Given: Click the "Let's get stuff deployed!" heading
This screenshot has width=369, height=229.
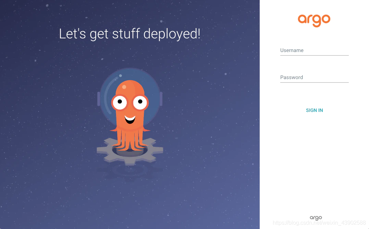Looking at the screenshot, I should [130, 34].
